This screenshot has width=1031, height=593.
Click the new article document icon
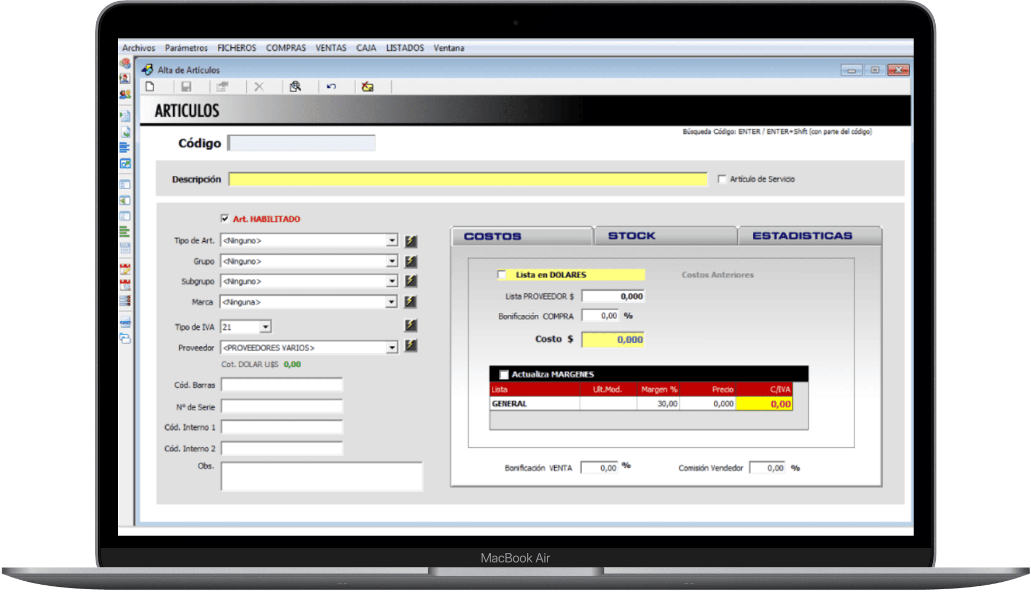tap(150, 87)
